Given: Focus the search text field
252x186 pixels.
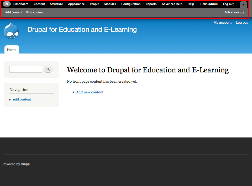Looking at the screenshot, I should click(26, 69).
